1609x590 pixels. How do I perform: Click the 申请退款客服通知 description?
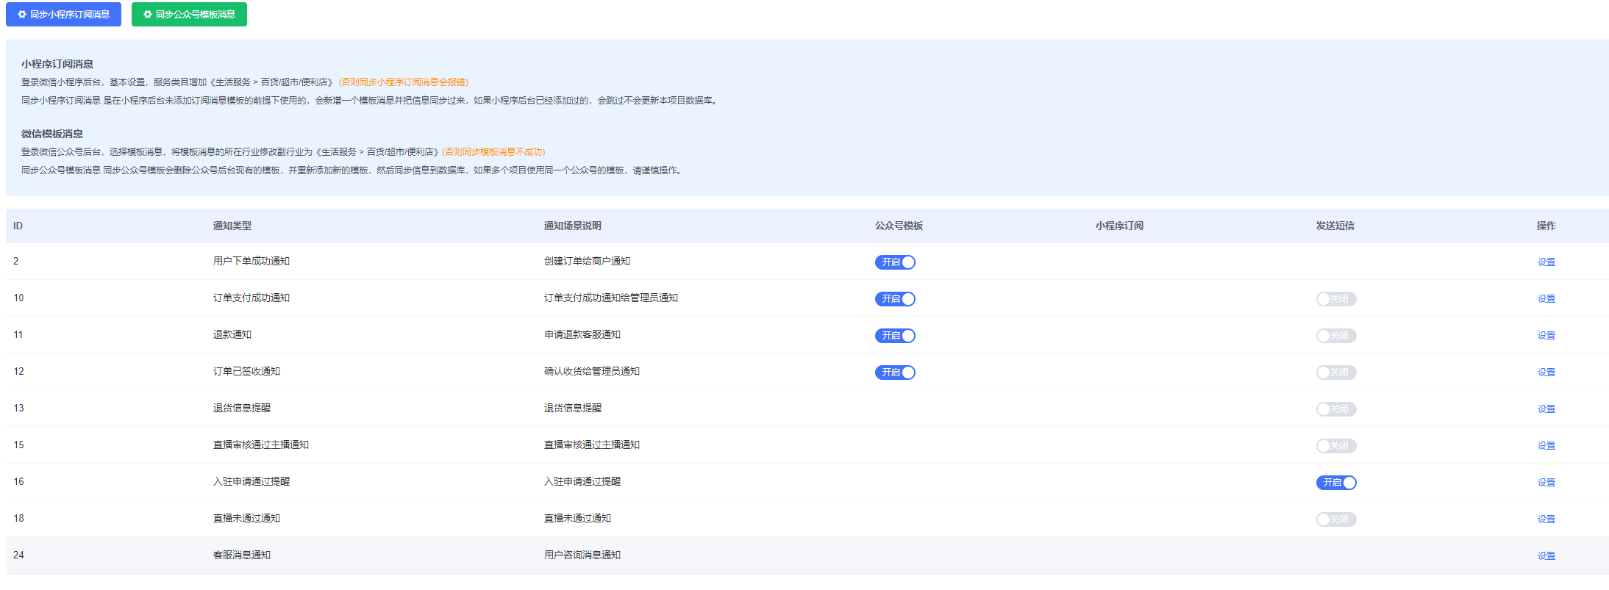tap(582, 334)
